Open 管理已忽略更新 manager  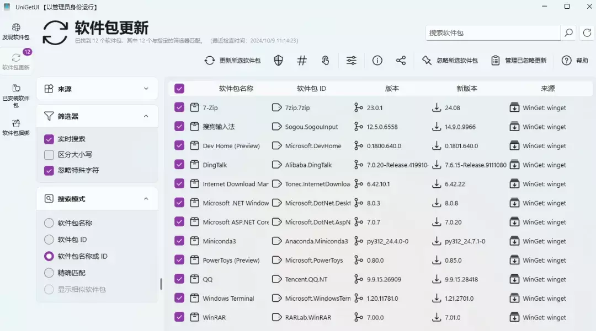[x=518, y=60]
